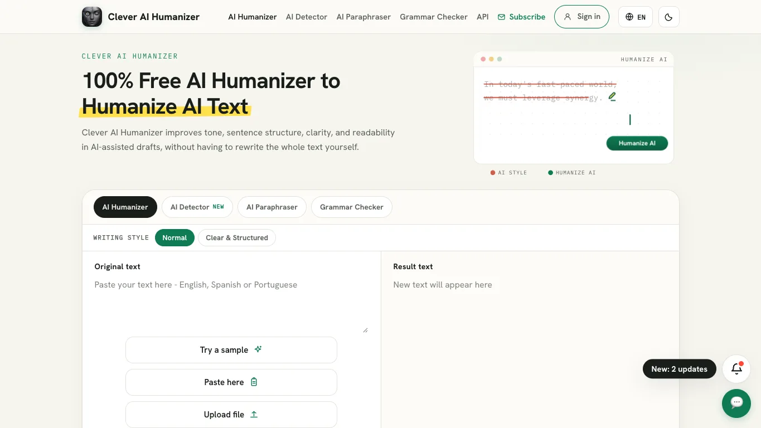761x428 pixels.
Task: Click the Clever AI Humanizer face logo
Action: tap(92, 17)
